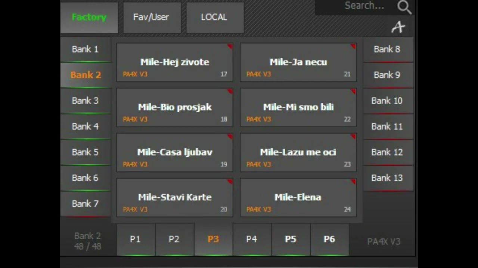Load the Mile-Elena style
Screen dimensions: 478x268
click(298, 198)
